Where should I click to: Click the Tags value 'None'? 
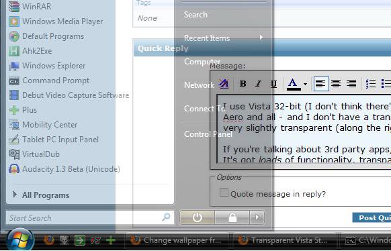click(147, 18)
